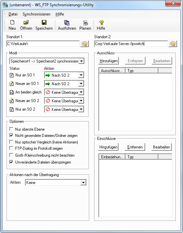Close the Synchronisierungs-Utility window
This screenshot has height=233, width=183.
pyautogui.click(x=173, y=3)
